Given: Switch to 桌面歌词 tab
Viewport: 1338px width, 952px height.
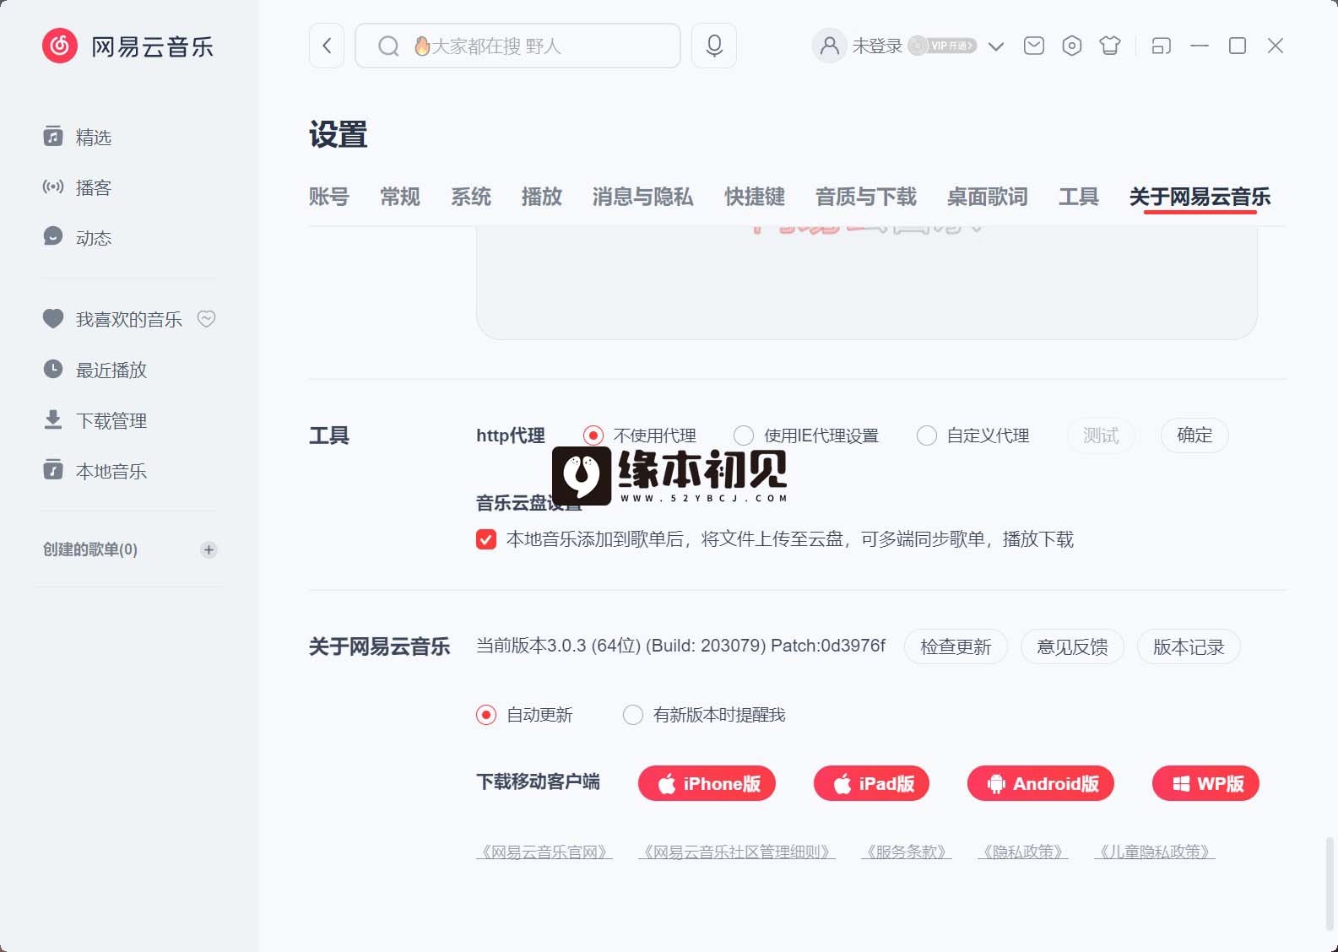Looking at the screenshot, I should pyautogui.click(x=988, y=197).
